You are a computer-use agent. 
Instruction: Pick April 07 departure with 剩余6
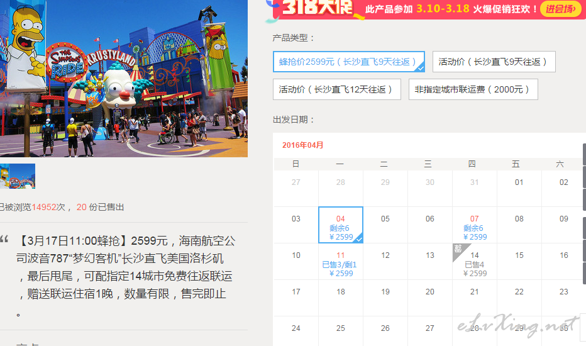point(475,225)
